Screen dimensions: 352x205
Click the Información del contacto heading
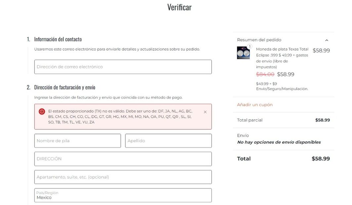click(x=58, y=39)
